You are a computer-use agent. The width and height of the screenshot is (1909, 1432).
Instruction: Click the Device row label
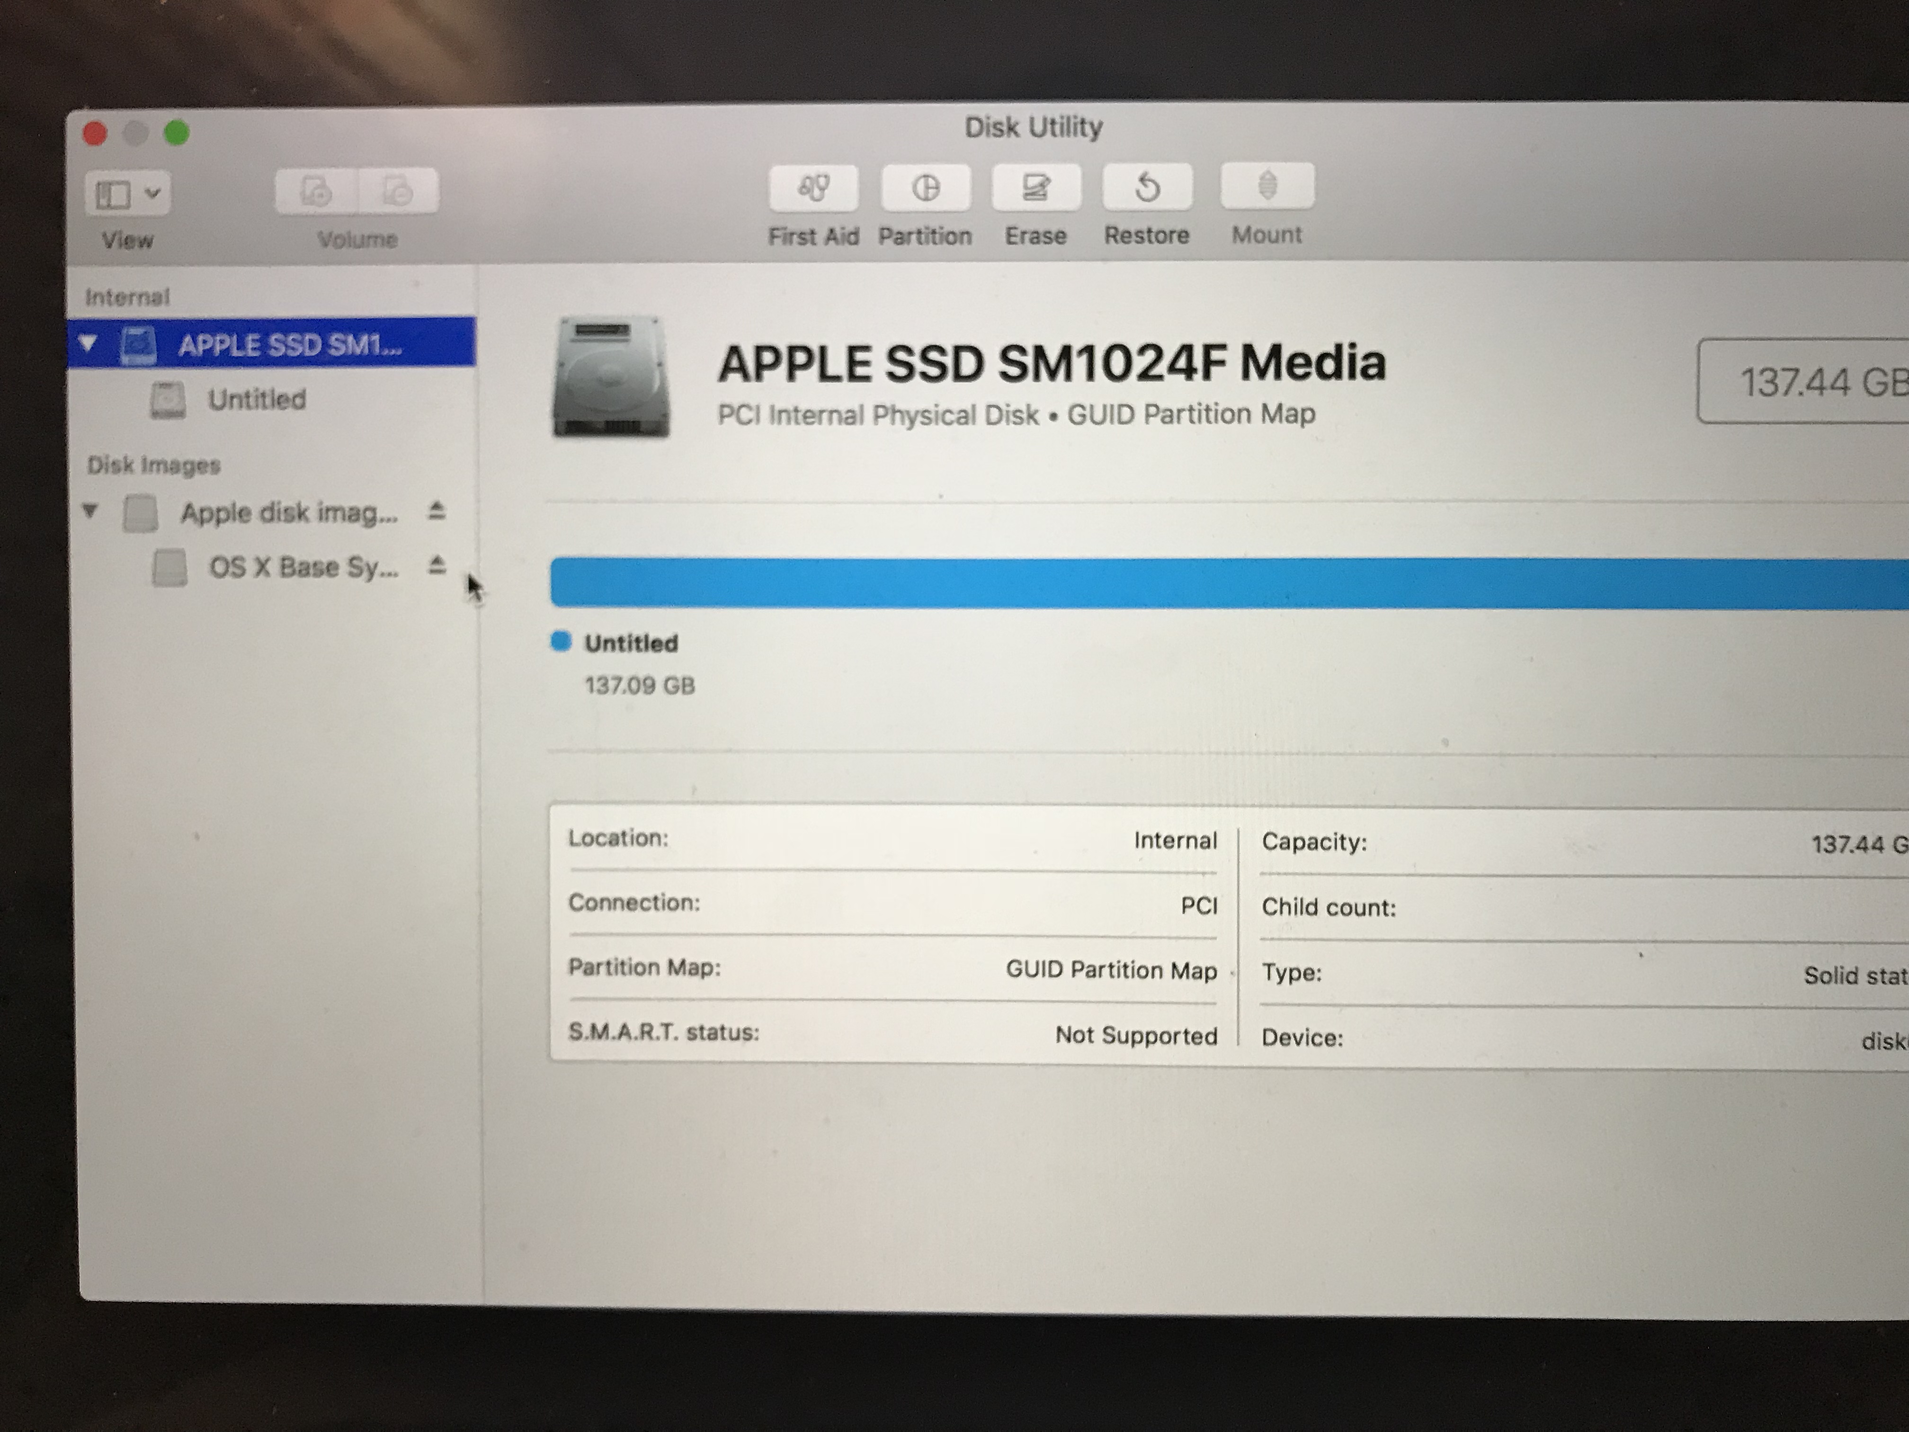coord(1302,1038)
